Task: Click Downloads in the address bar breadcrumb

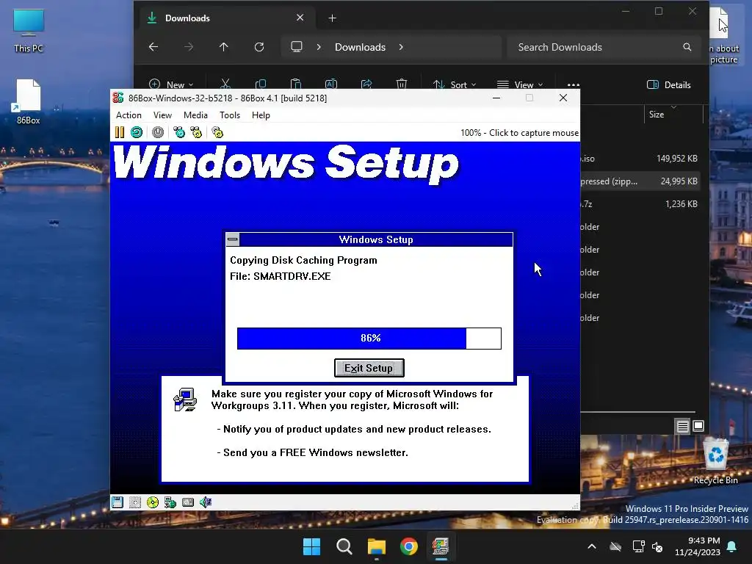Action: 360,47
